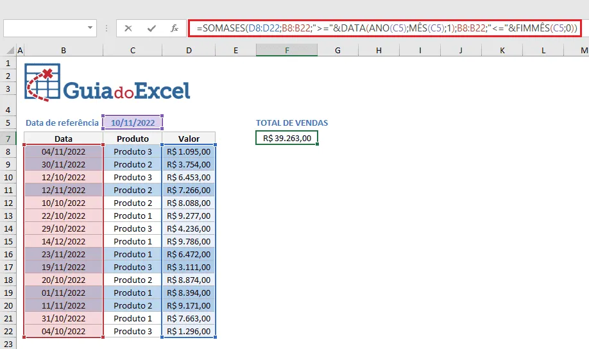
Task: Select date cell 12/11/2022
Action: (x=64, y=190)
